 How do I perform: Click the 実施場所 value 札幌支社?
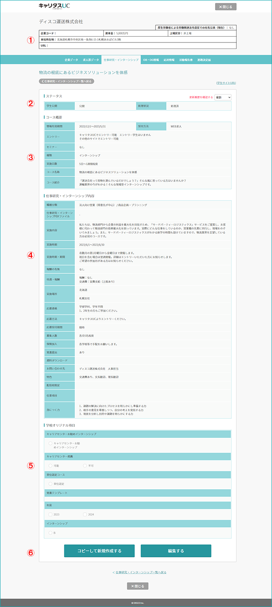[85, 298]
